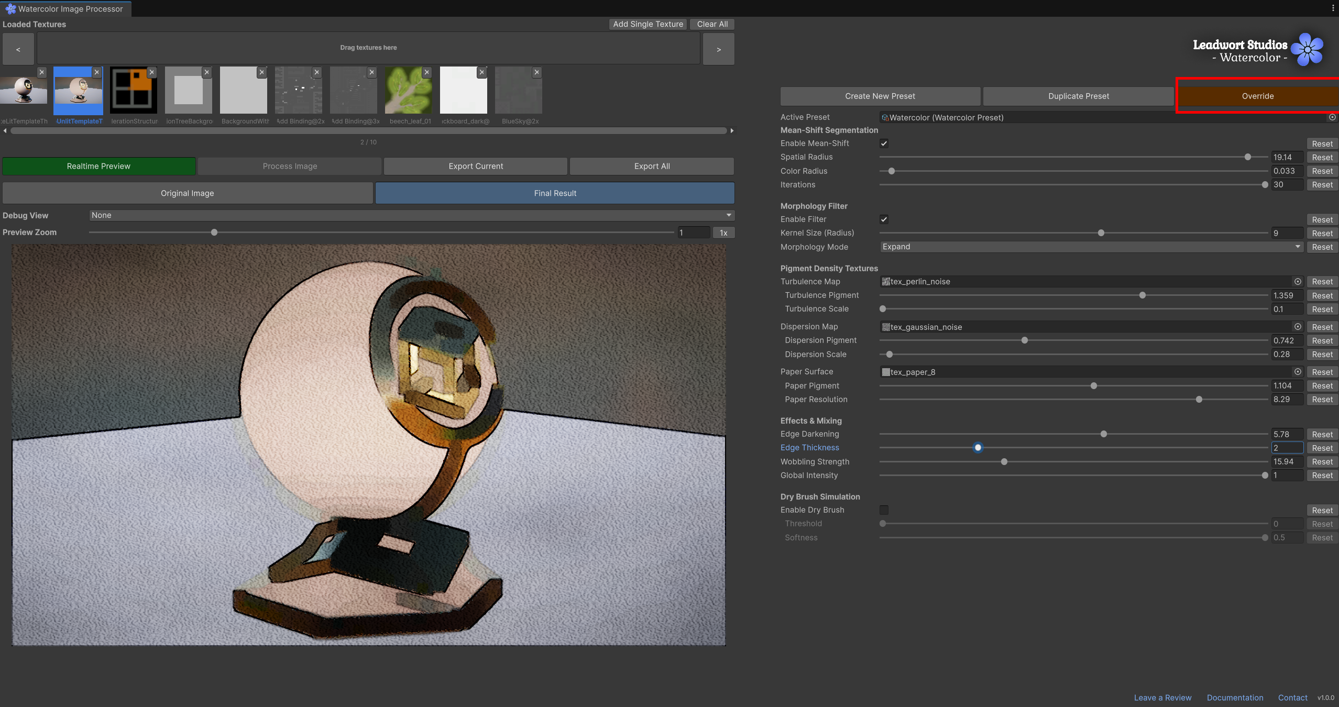Switch to the Original Image view
This screenshot has width=1339, height=707.
188,193
